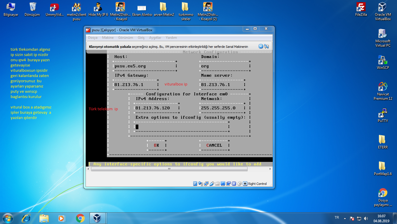This screenshot has height=224, width=397.
Task: Open Internet Explorer from the taskbar
Action: [x=26, y=218]
